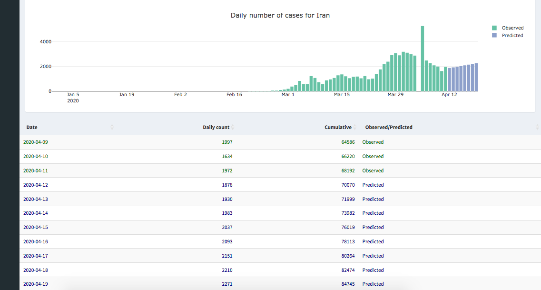
Task: Click the Date column header label
Action: (32, 128)
